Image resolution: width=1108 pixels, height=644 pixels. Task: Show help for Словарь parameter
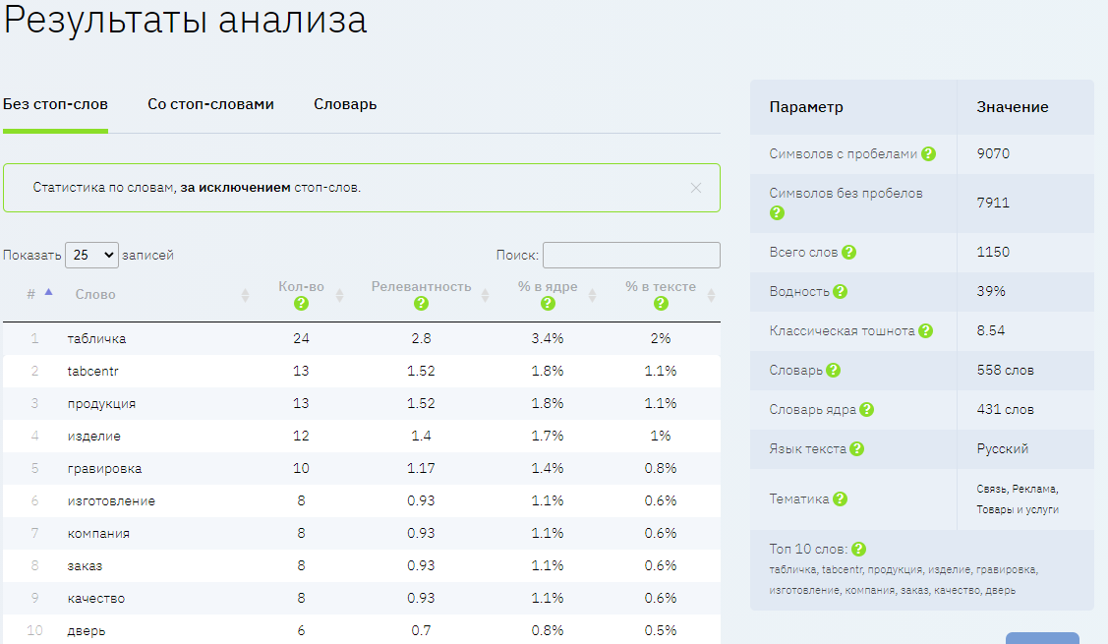833,370
